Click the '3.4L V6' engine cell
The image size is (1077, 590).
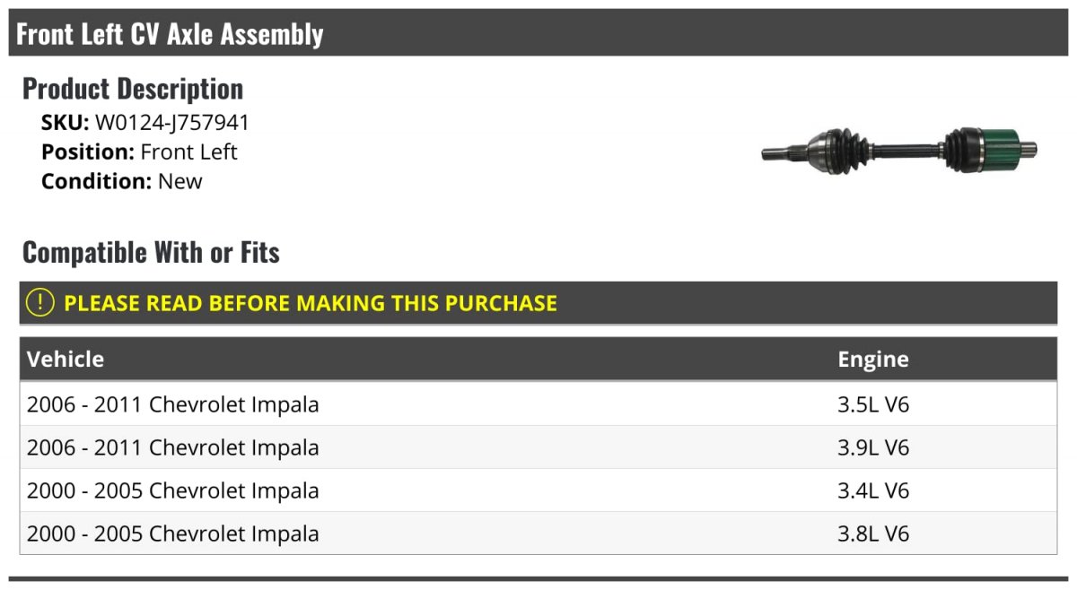(x=873, y=490)
